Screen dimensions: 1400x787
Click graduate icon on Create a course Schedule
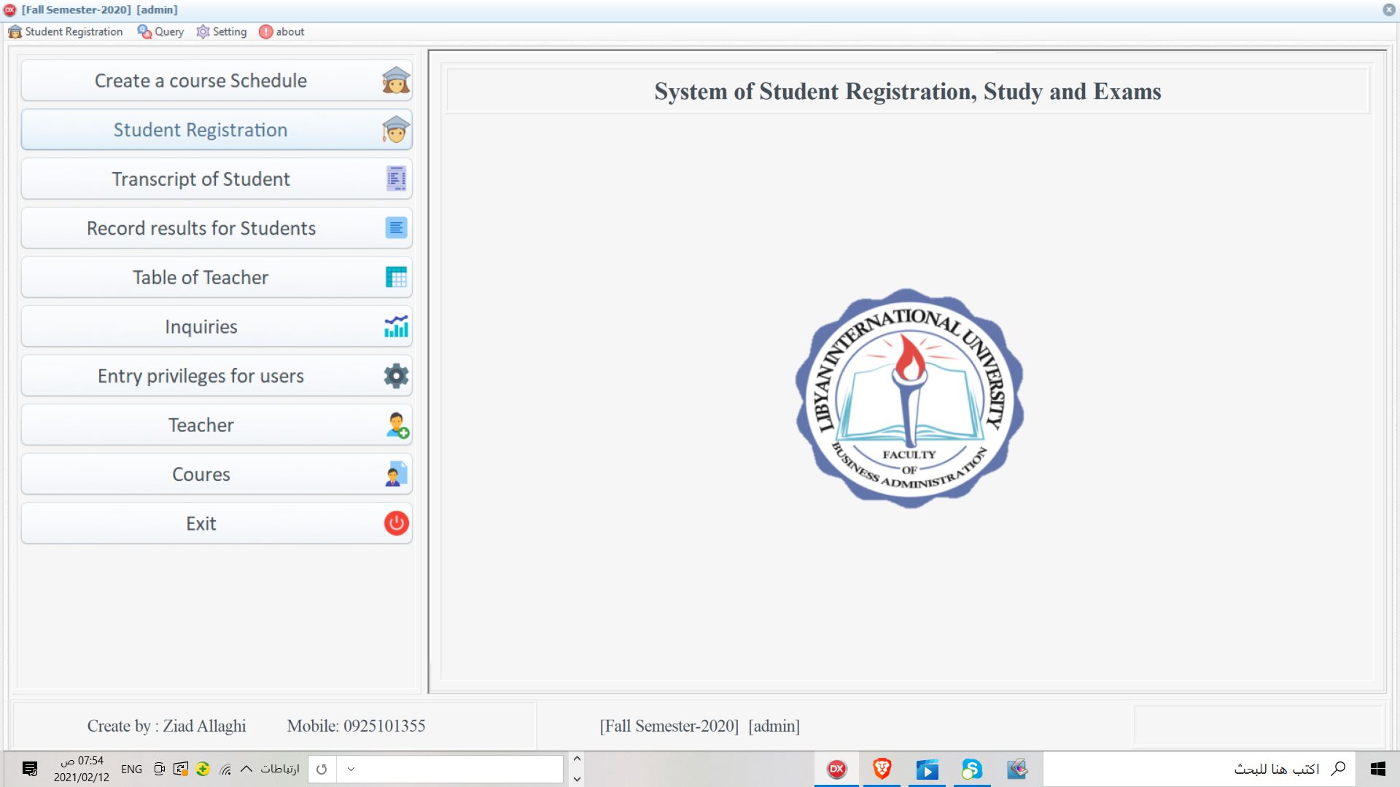pos(396,80)
